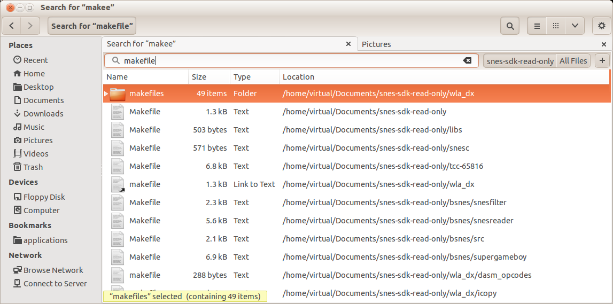Switch to icon grid view mode
This screenshot has width=613, height=304.
(x=556, y=26)
